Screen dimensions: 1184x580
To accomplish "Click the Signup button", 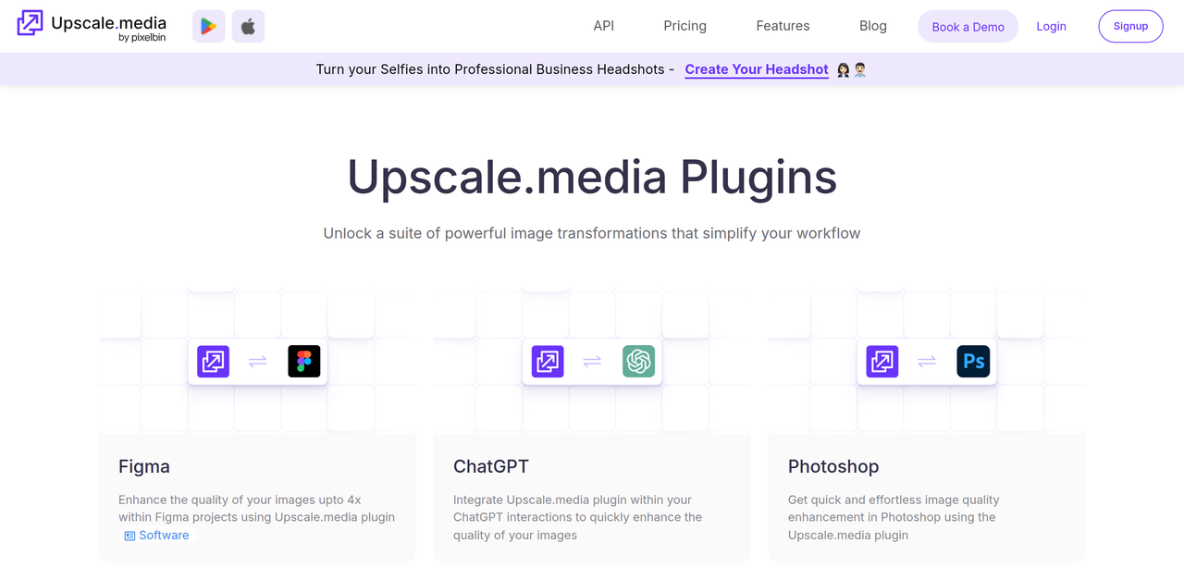I will coord(1130,26).
